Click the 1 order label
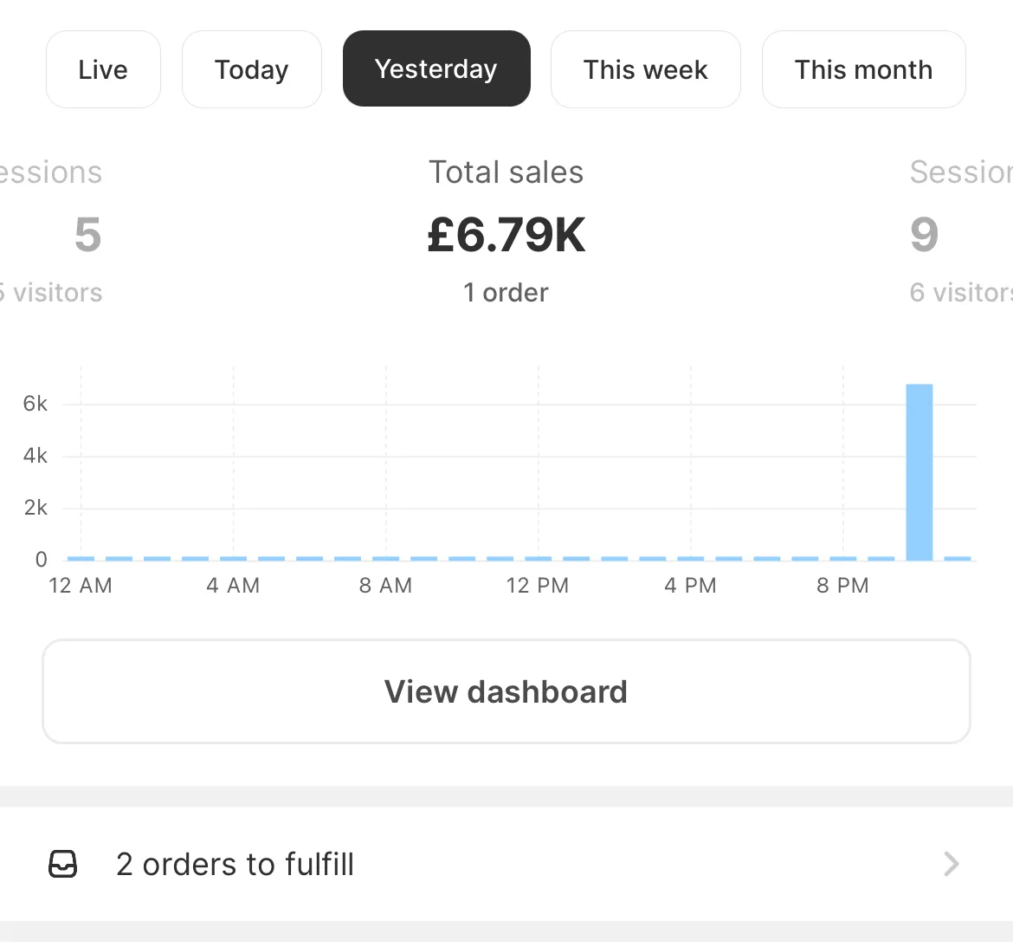Viewport: 1013px width, 947px height. click(x=506, y=293)
